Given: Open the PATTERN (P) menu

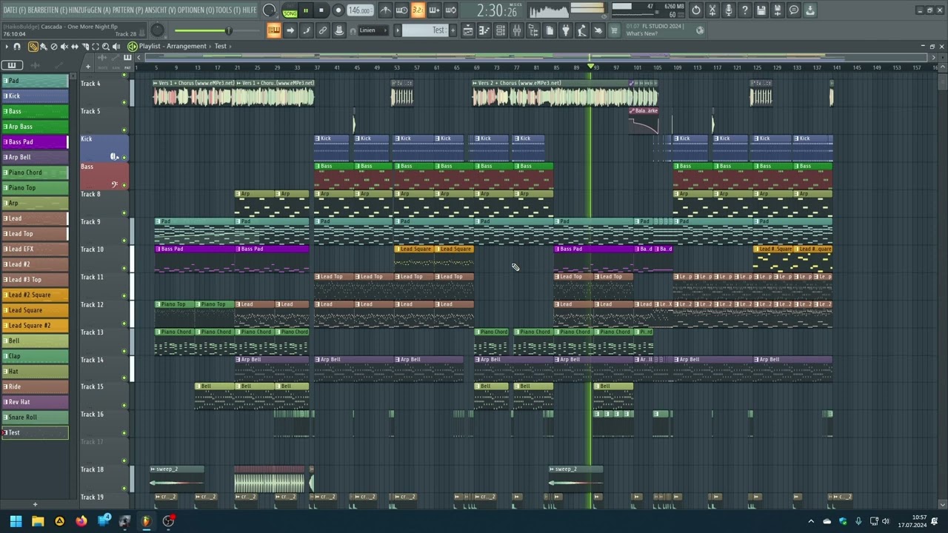Looking at the screenshot, I should pos(128,10).
